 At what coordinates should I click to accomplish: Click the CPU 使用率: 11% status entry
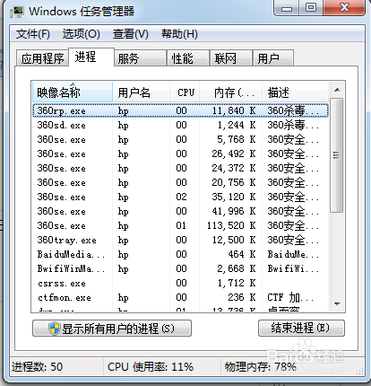point(151,367)
